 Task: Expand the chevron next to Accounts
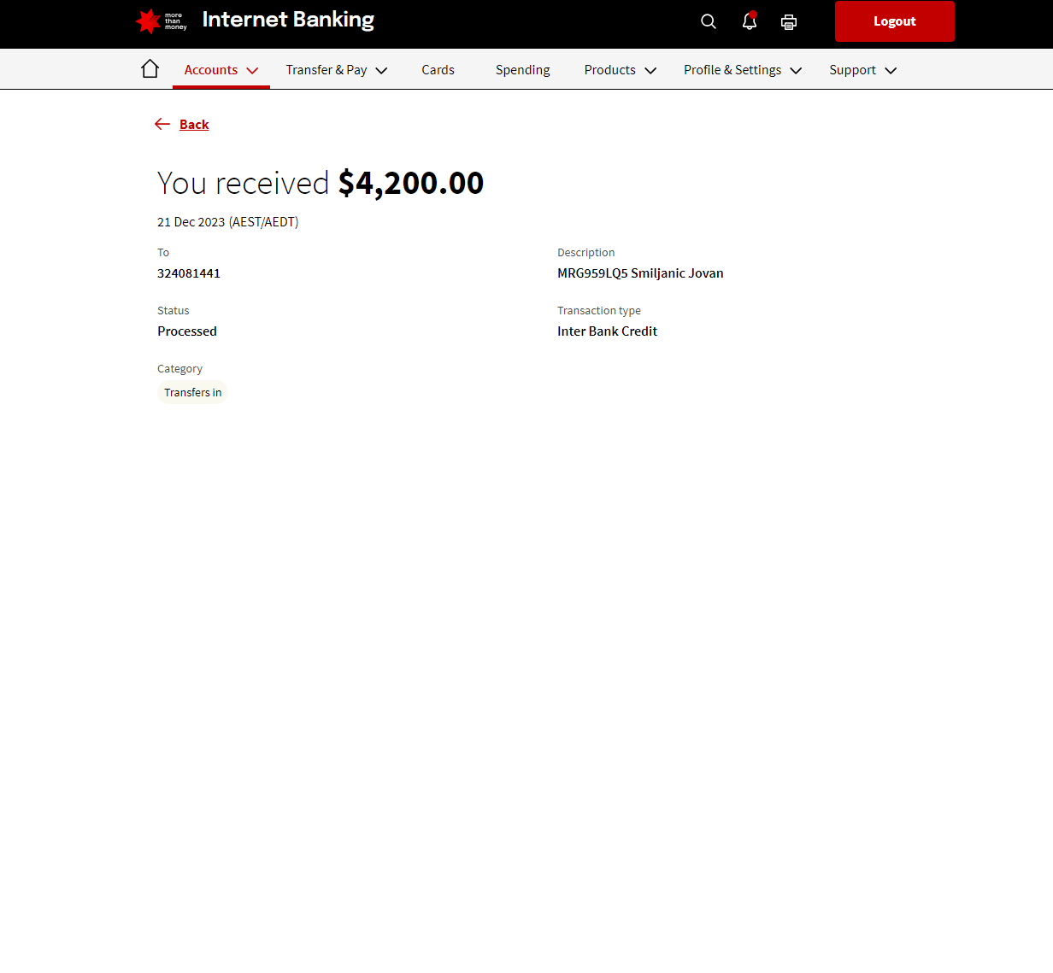tap(252, 71)
